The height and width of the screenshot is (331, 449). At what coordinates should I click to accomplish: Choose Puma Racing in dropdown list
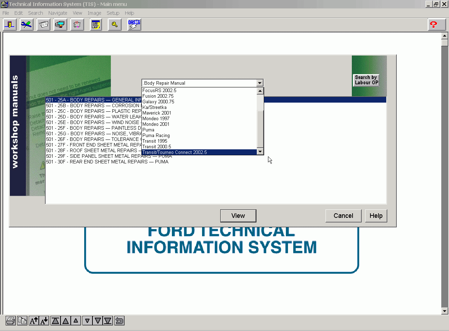pyautogui.click(x=156, y=135)
